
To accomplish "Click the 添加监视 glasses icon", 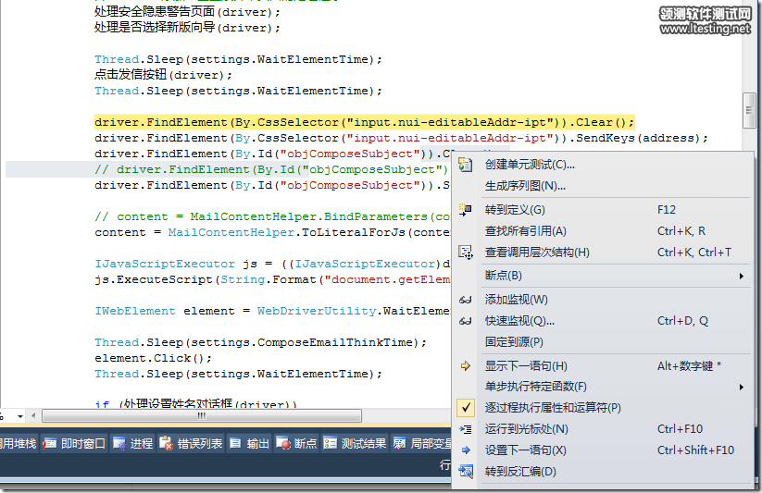I will tap(466, 300).
